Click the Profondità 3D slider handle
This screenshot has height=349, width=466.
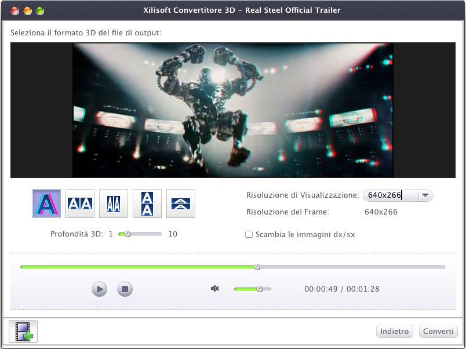(x=127, y=234)
